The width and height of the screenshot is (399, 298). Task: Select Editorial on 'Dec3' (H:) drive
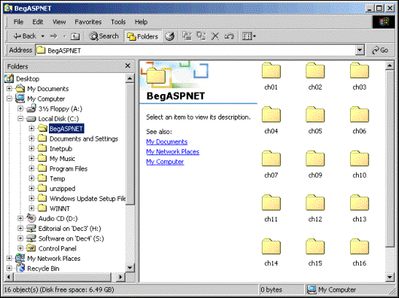coord(69,229)
